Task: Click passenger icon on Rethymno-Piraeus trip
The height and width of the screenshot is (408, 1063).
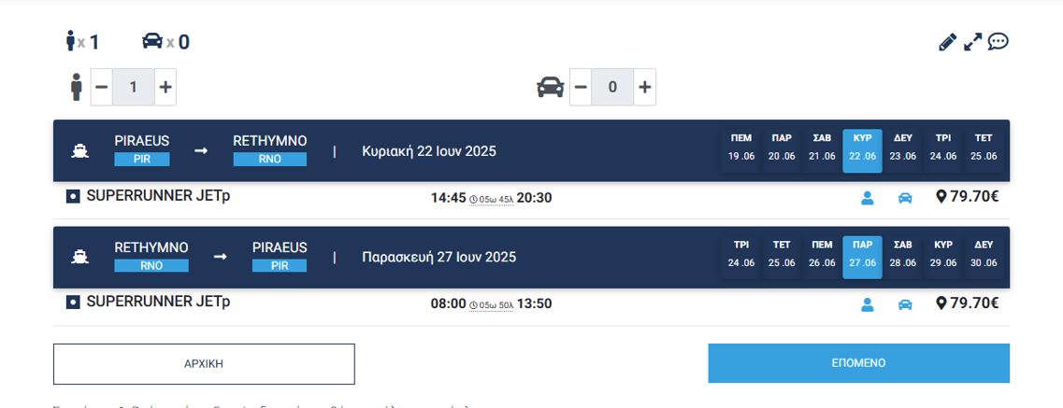Action: tap(867, 304)
